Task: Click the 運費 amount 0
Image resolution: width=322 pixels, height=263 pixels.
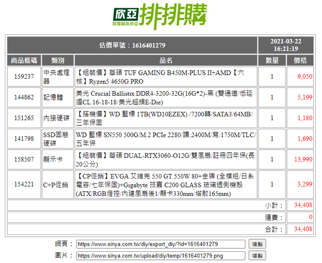Action: click(311, 217)
